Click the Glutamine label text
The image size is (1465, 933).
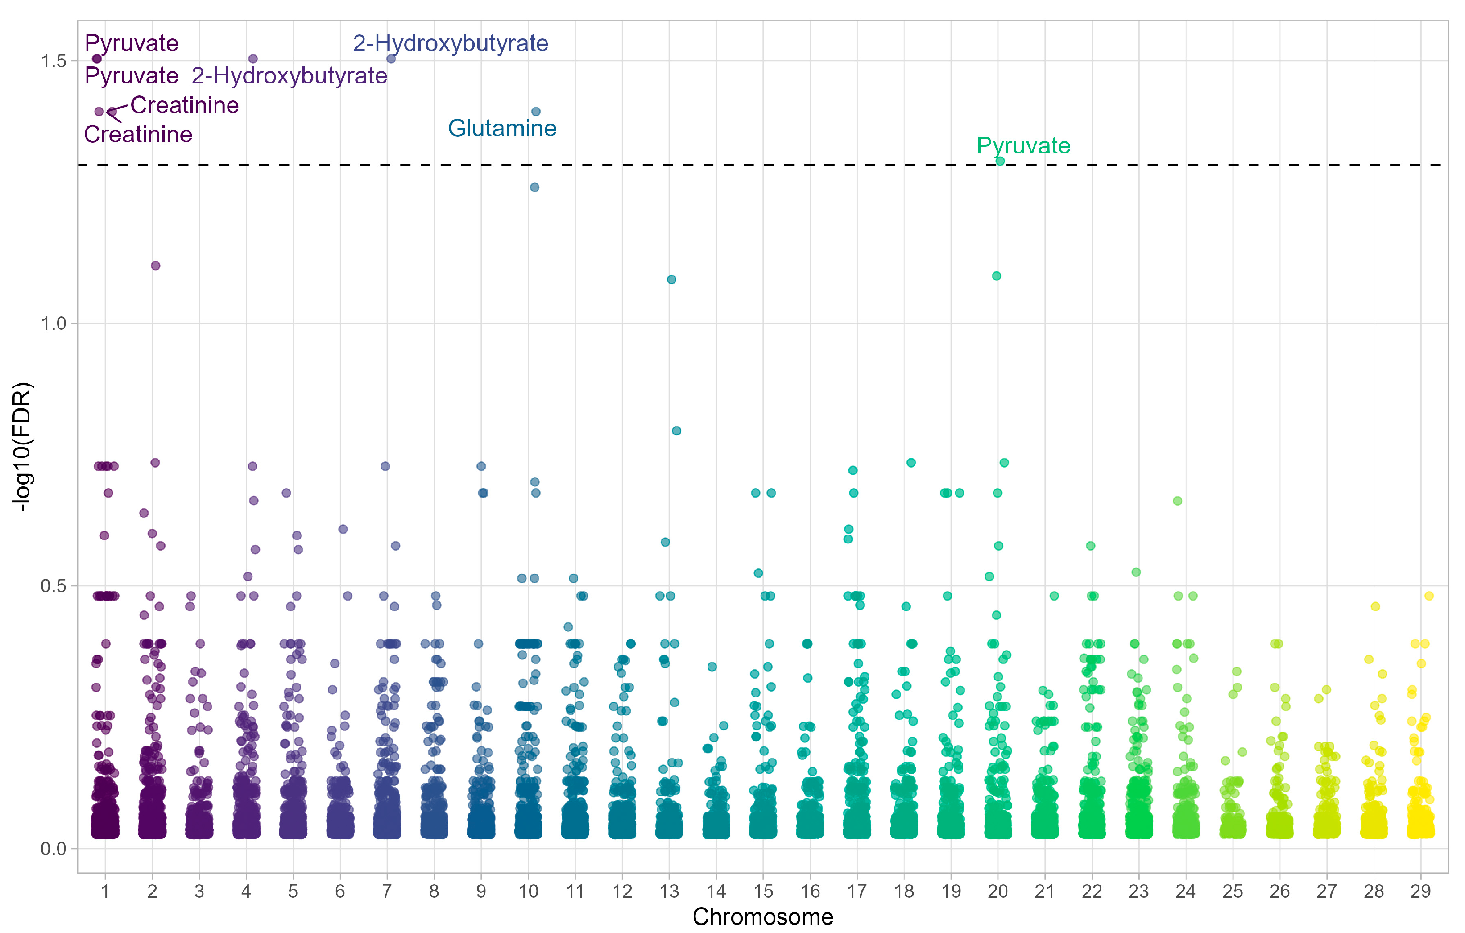pyautogui.click(x=502, y=129)
